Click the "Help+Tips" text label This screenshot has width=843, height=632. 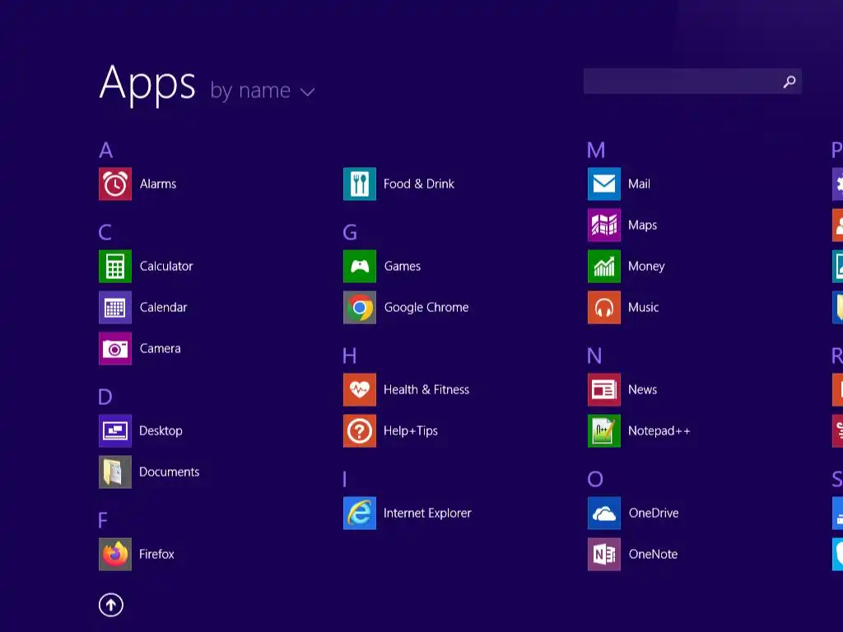click(x=411, y=431)
